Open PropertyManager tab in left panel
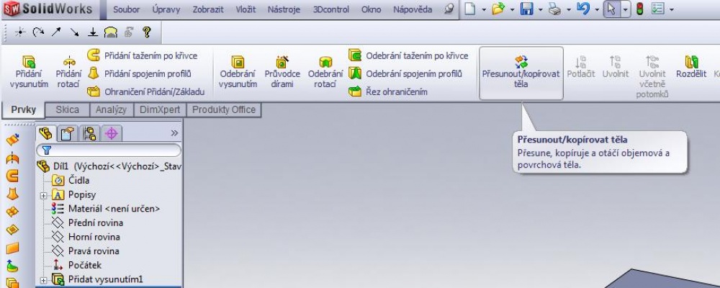 68,134
